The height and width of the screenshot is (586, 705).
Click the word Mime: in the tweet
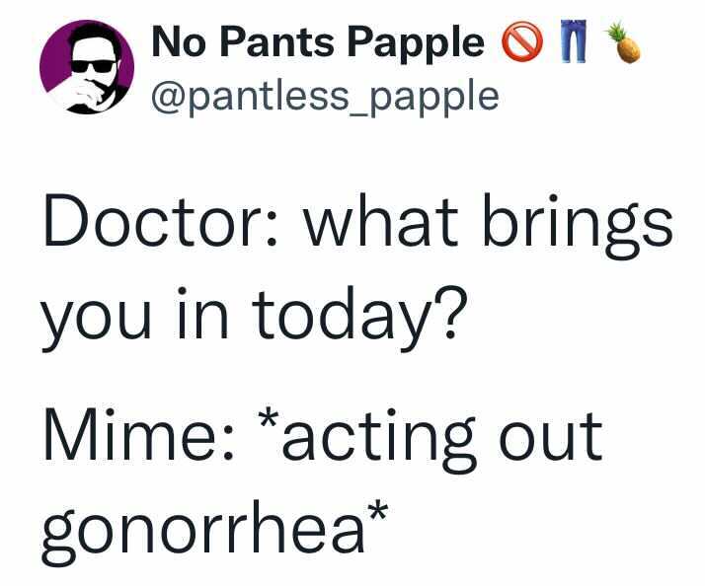pyautogui.click(x=139, y=434)
